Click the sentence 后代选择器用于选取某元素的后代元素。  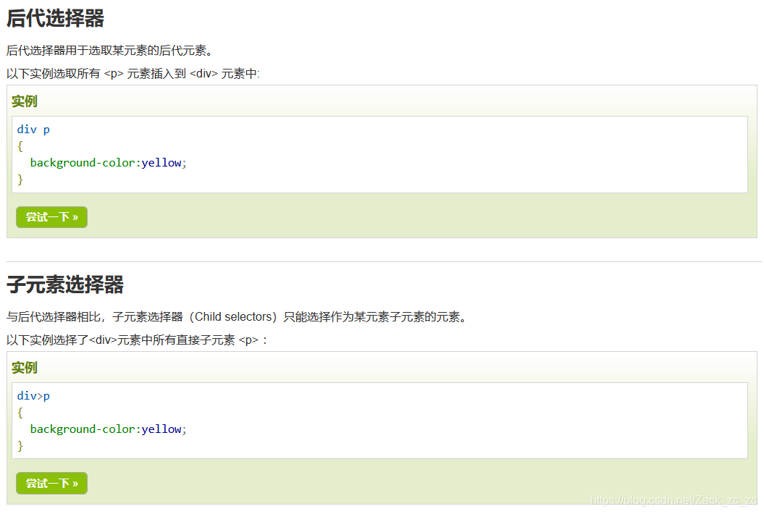click(x=110, y=50)
